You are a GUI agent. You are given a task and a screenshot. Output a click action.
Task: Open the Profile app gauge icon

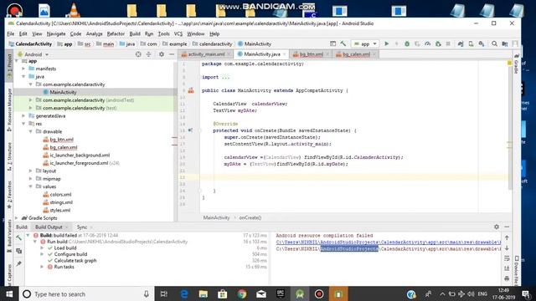[428, 43]
